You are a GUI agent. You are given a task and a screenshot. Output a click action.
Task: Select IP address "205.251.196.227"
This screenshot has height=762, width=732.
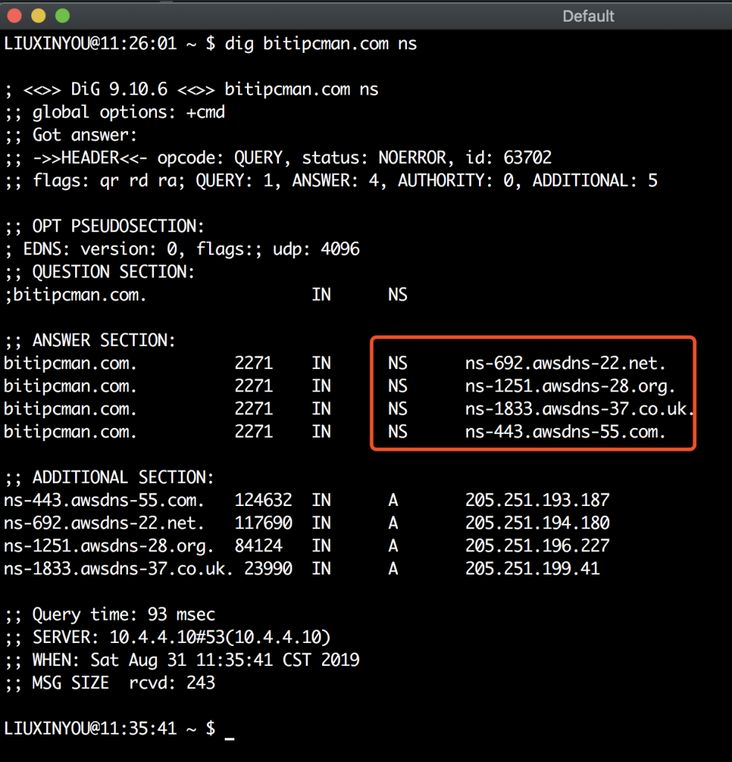[x=537, y=546]
